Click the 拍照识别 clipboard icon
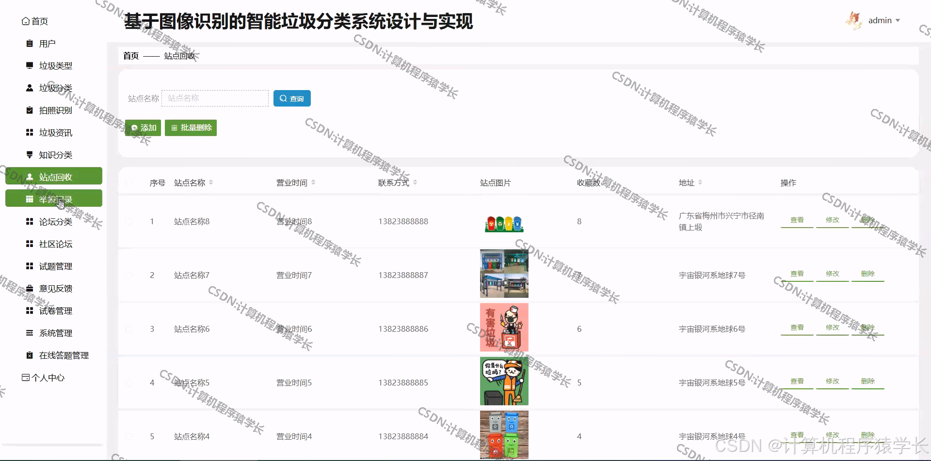The height and width of the screenshot is (461, 931). (x=30, y=110)
